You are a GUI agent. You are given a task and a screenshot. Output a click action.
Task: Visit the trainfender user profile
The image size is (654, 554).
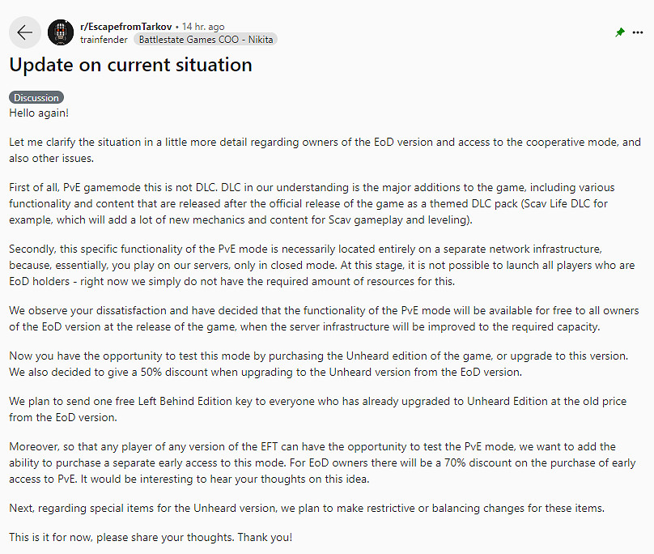pos(103,39)
